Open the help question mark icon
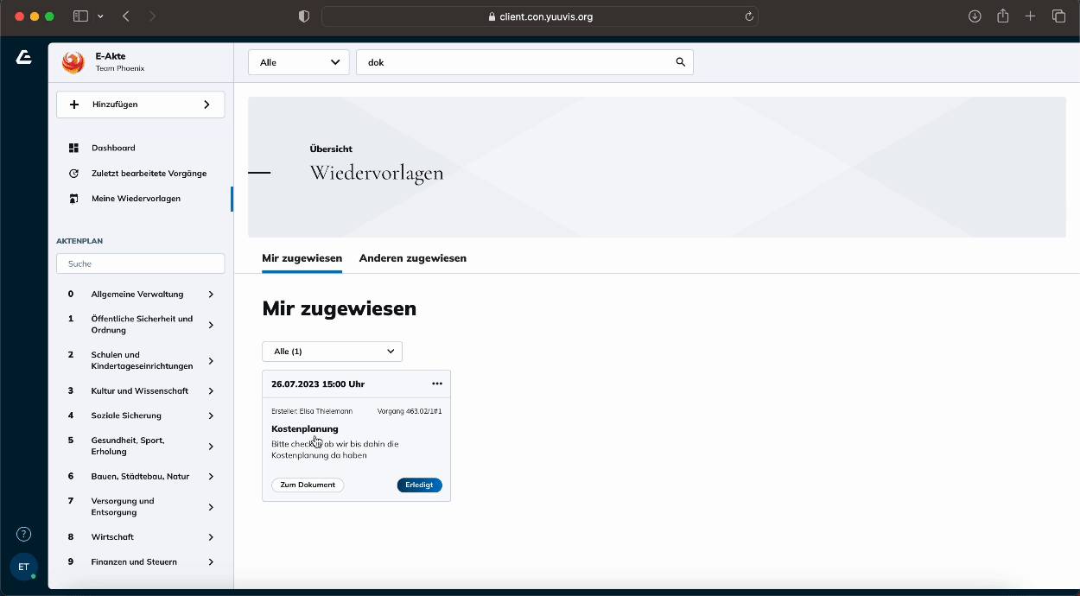1080x596 pixels. (24, 534)
